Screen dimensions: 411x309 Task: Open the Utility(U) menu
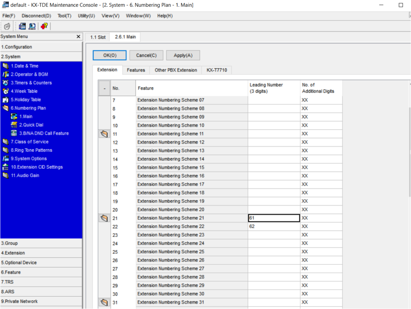click(86, 16)
